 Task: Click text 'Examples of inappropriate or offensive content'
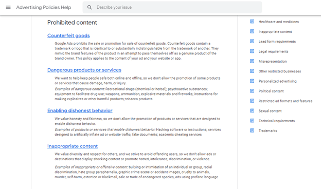click(91, 167)
